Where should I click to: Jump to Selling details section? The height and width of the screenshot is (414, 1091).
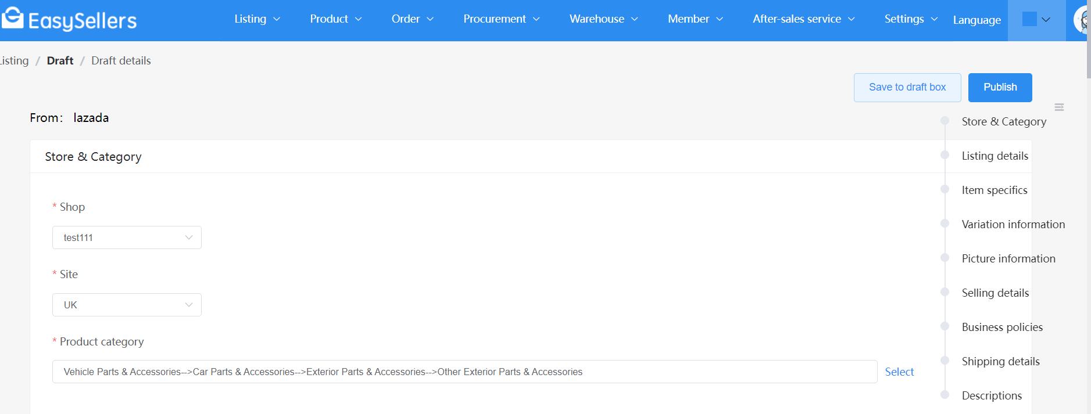pos(995,293)
